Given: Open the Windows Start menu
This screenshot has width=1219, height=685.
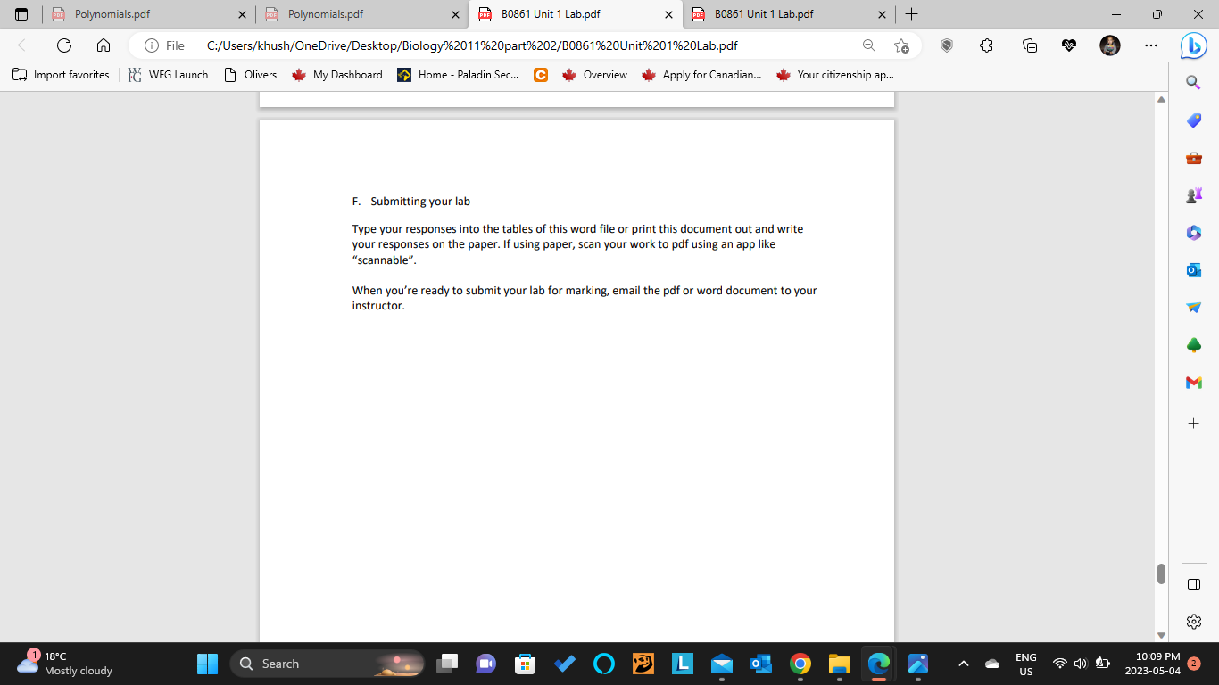Looking at the screenshot, I should click(207, 664).
